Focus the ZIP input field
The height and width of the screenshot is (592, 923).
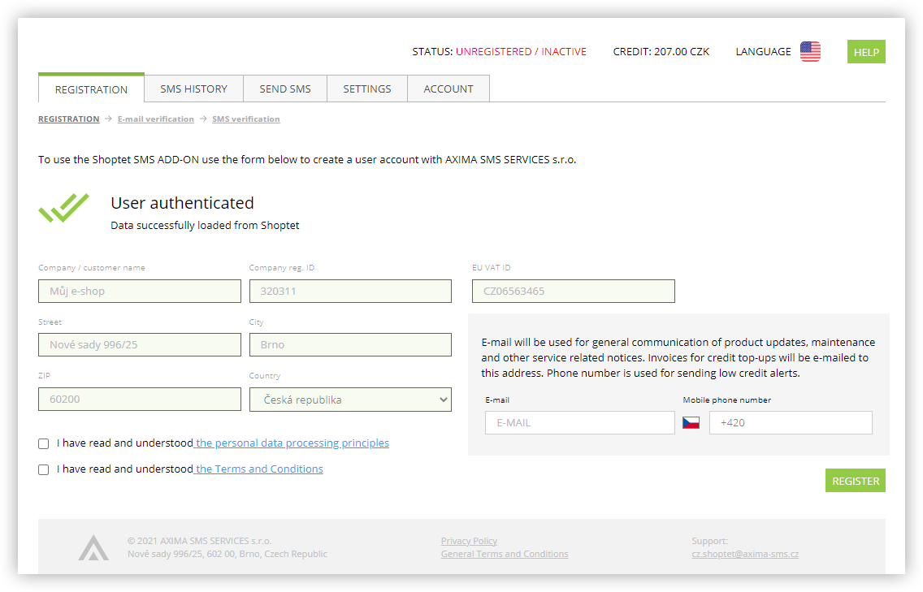140,399
